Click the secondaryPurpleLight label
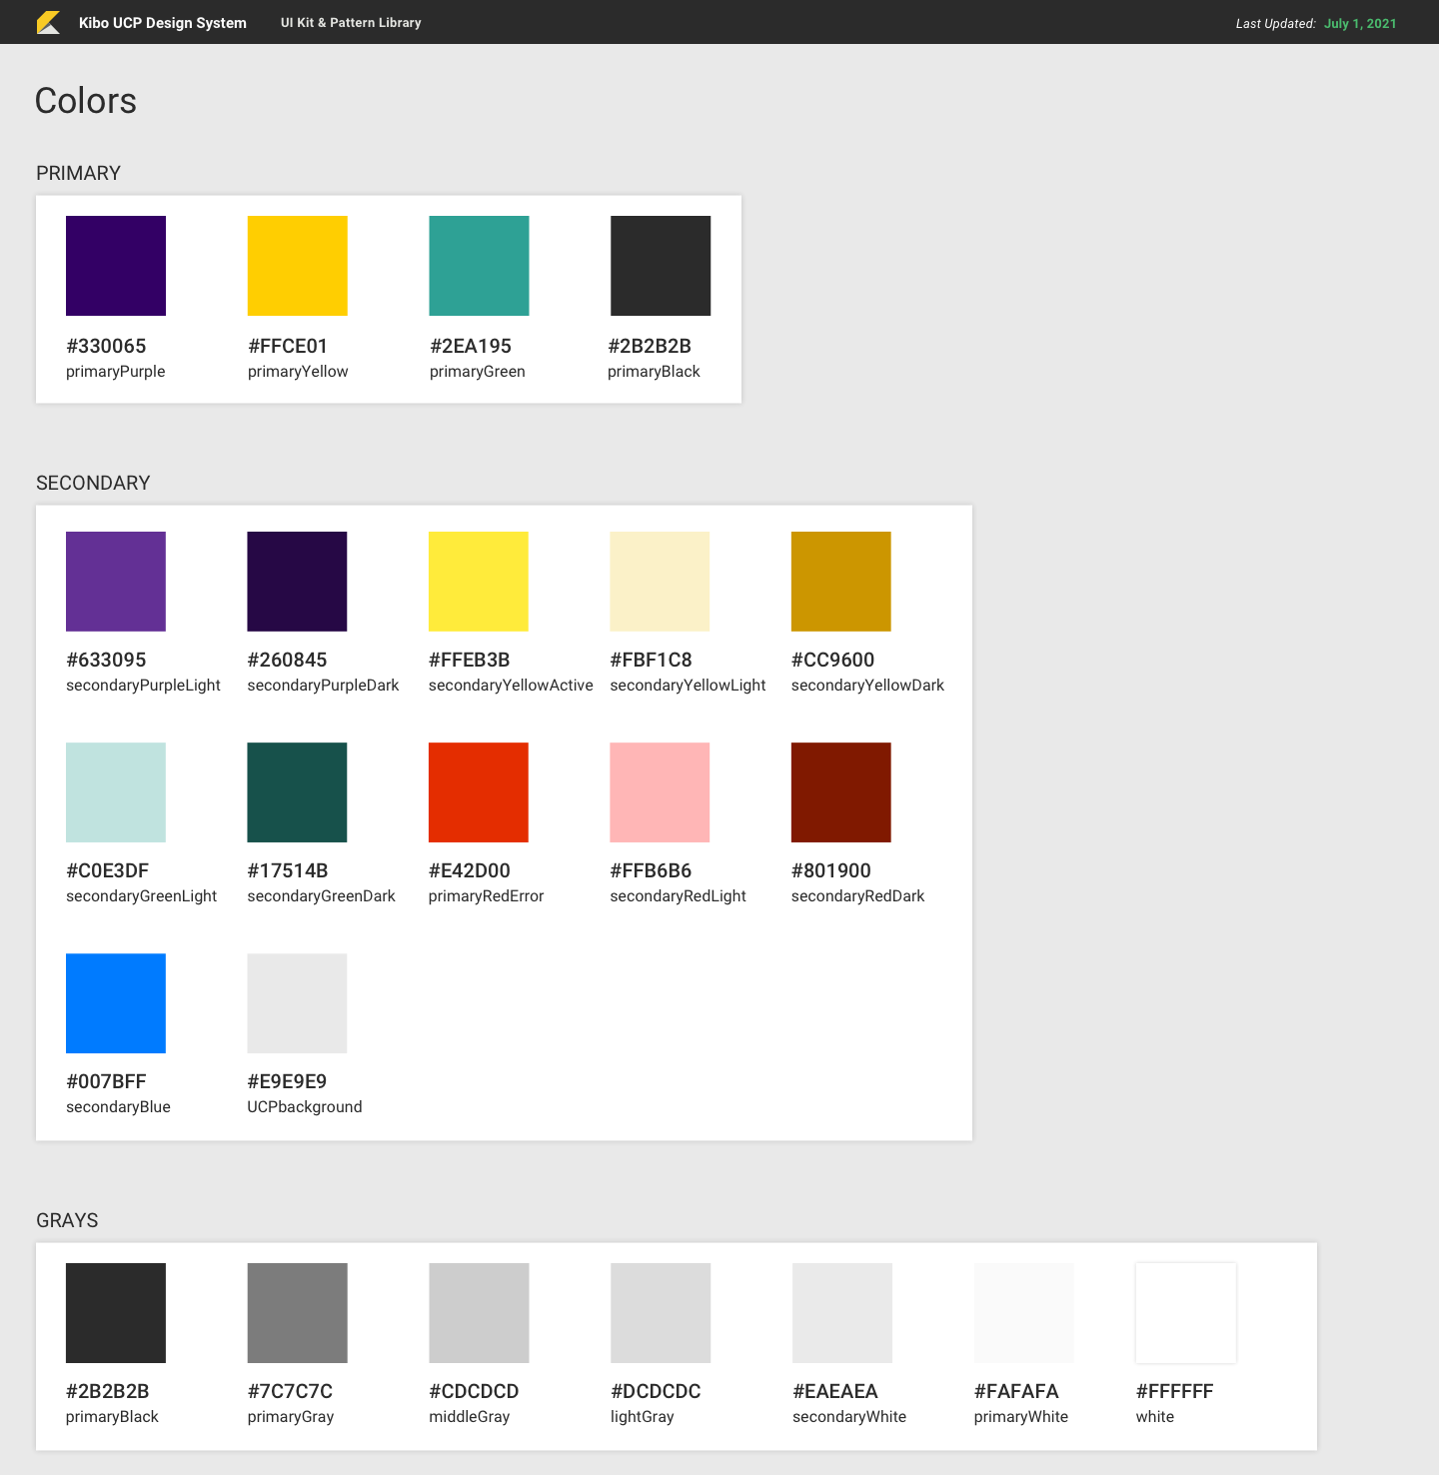 pyautogui.click(x=143, y=686)
